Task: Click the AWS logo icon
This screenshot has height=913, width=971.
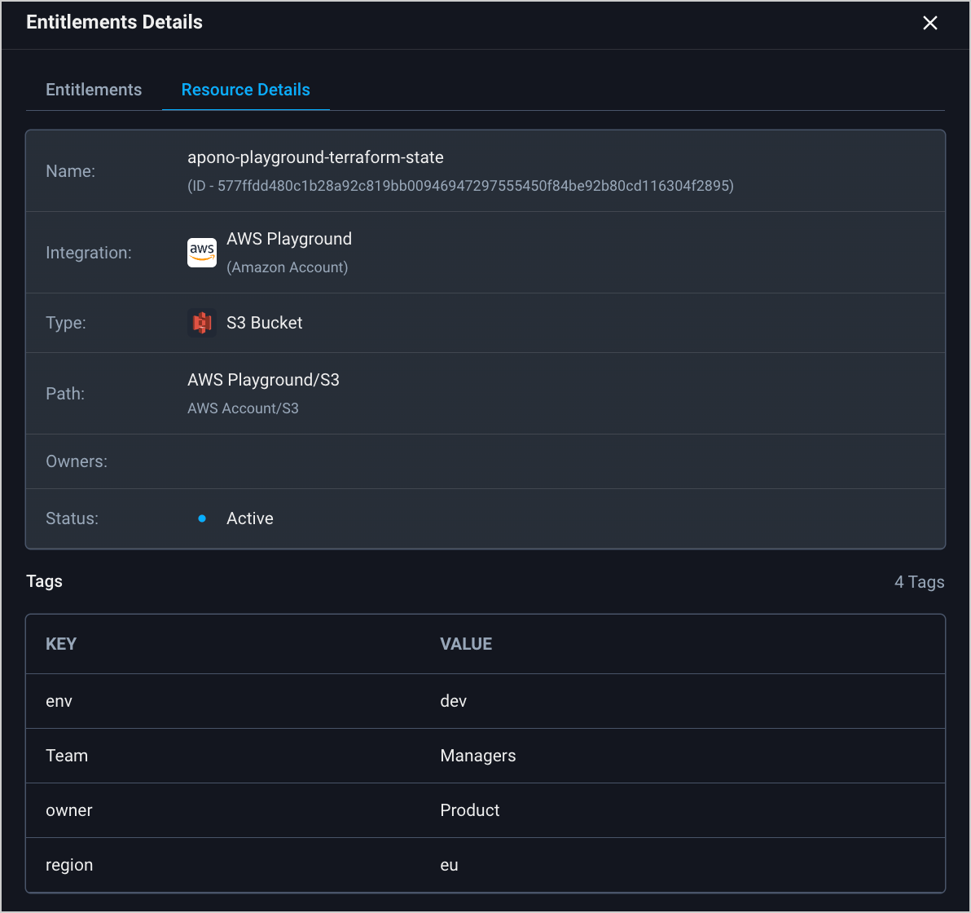Action: [202, 253]
